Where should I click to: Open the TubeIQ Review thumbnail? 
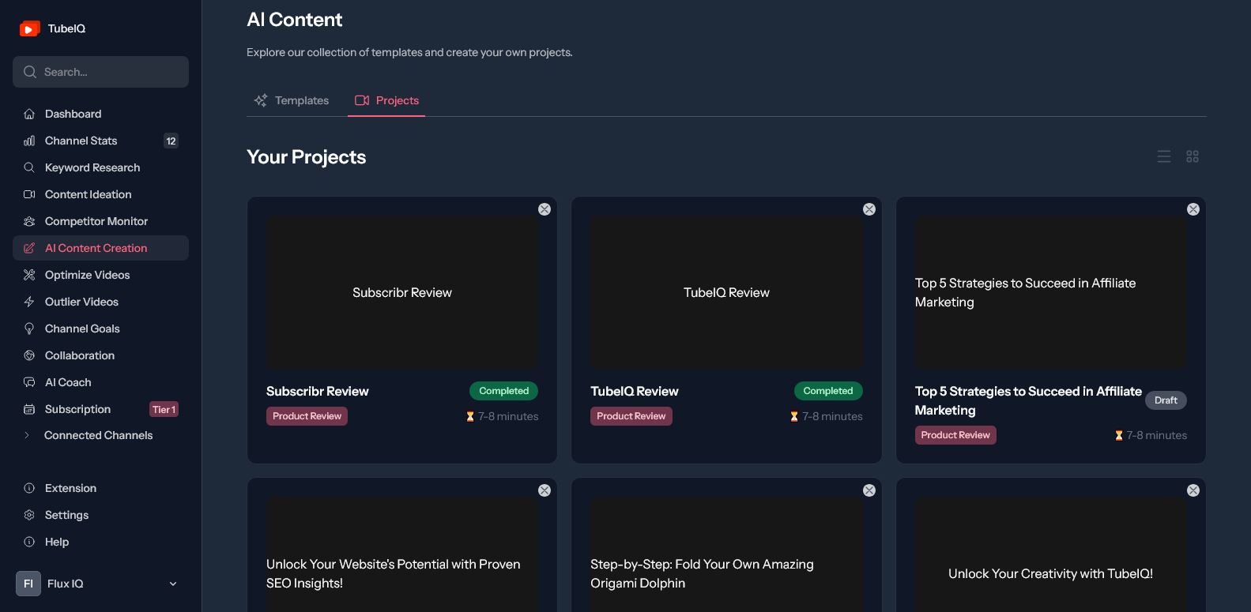point(727,293)
